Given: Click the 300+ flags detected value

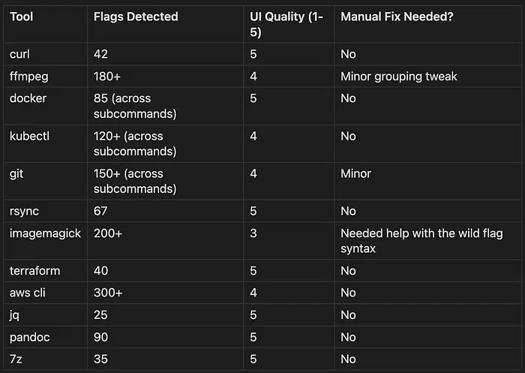Looking at the screenshot, I should pos(109,293).
